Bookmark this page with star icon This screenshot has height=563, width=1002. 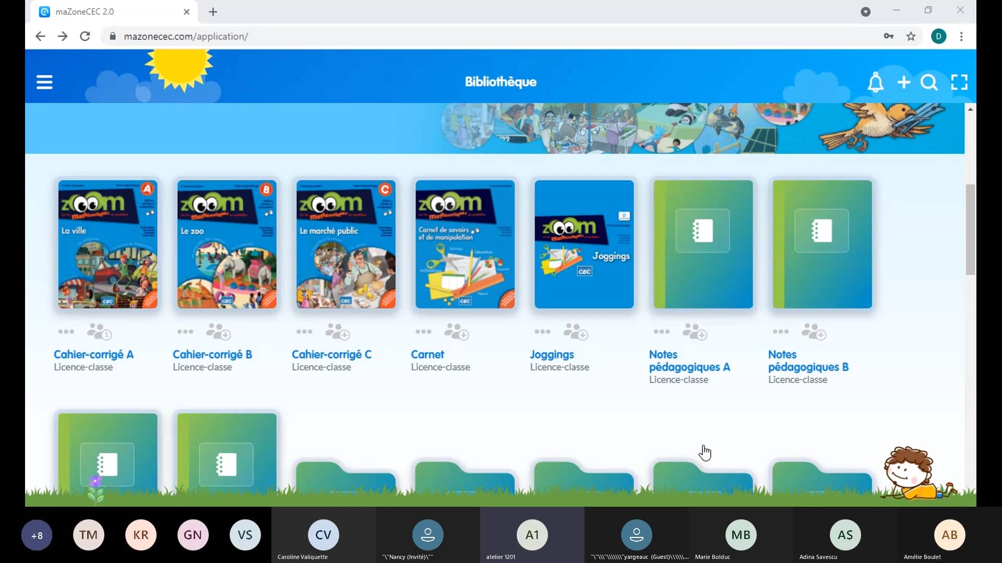click(x=911, y=36)
